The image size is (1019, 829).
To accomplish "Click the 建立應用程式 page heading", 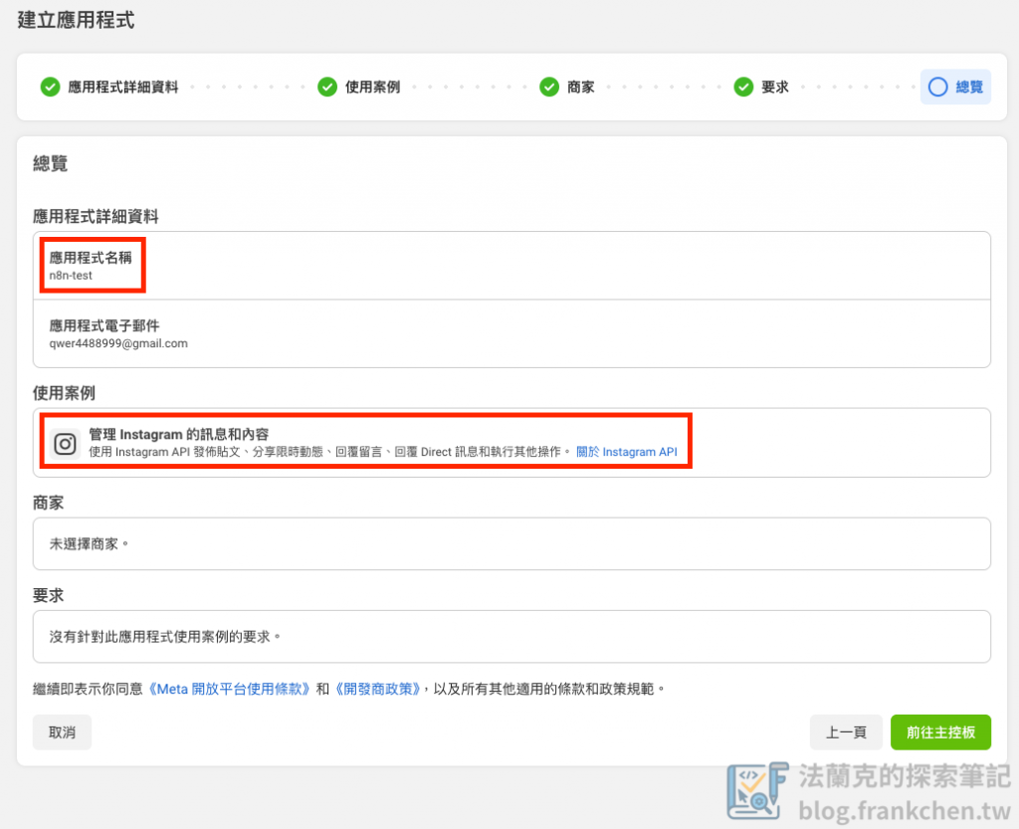I will 76,20.
